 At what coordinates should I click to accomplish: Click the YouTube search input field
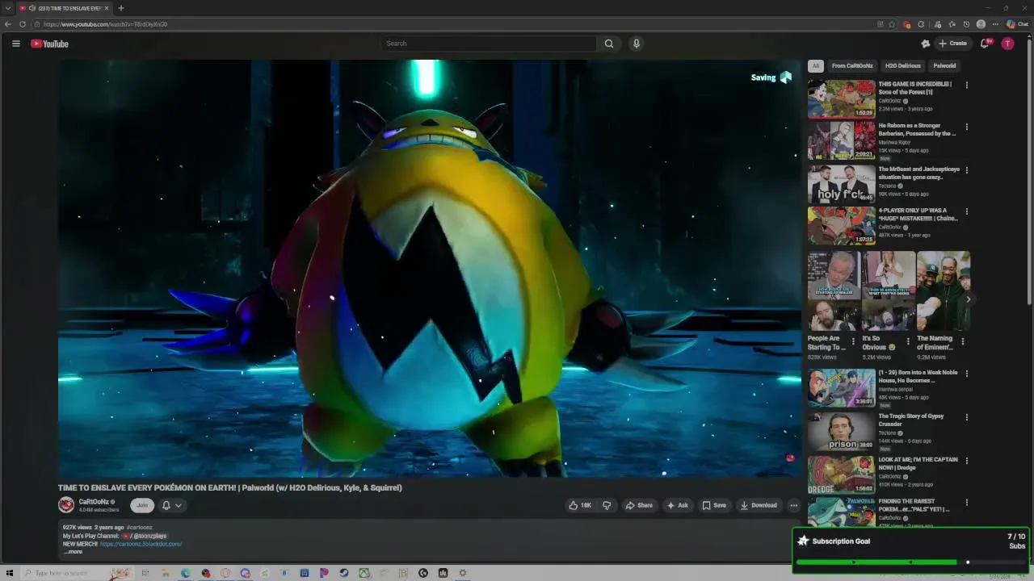coord(489,44)
